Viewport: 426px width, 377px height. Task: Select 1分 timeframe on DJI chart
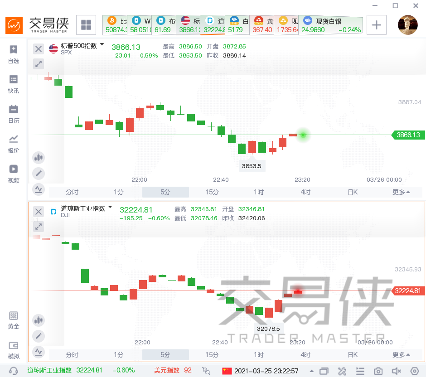119,355
